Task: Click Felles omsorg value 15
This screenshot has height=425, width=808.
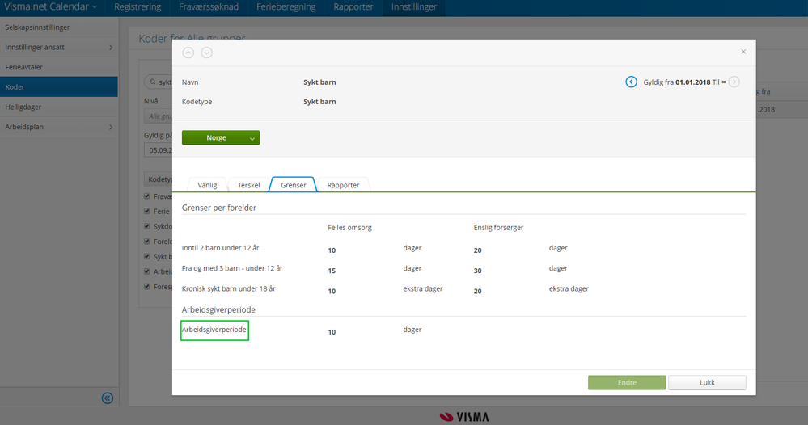Action: 332,271
